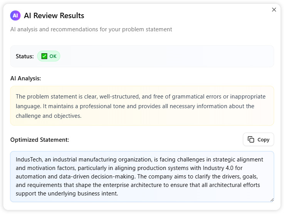284x214 pixels.
Task: Click the yellow AI analysis text box
Action: point(142,106)
